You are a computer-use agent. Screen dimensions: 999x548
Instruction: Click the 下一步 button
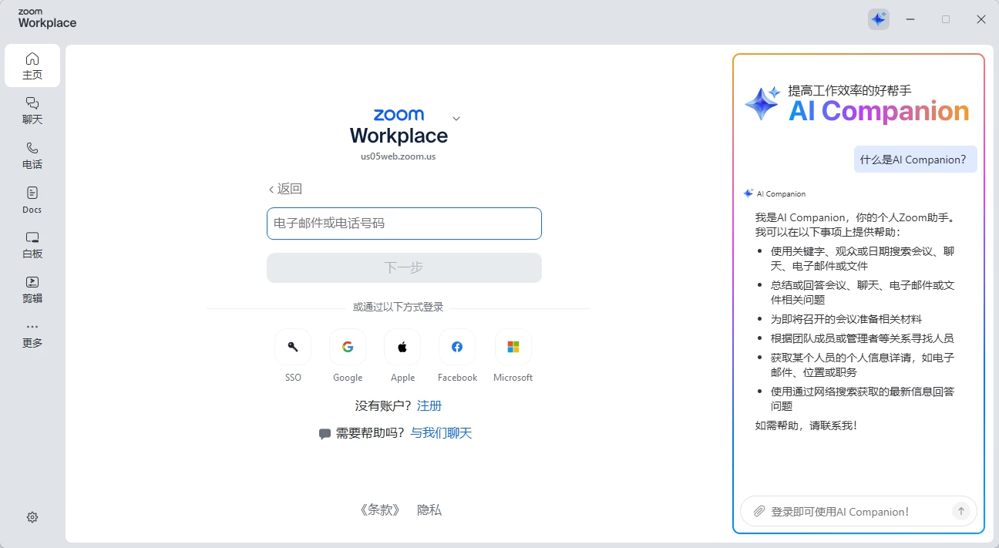coord(404,267)
